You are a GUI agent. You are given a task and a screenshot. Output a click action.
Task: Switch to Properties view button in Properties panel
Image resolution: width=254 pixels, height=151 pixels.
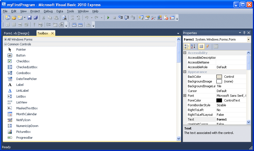point(201,46)
